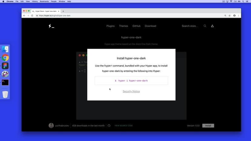Open Chrome's three-dot menu
This screenshot has width=251, height=141.
point(239,15)
